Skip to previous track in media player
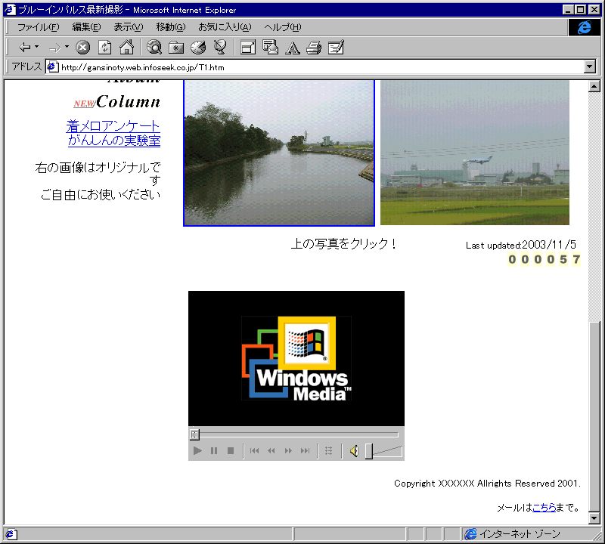This screenshot has width=605, height=544. click(254, 451)
